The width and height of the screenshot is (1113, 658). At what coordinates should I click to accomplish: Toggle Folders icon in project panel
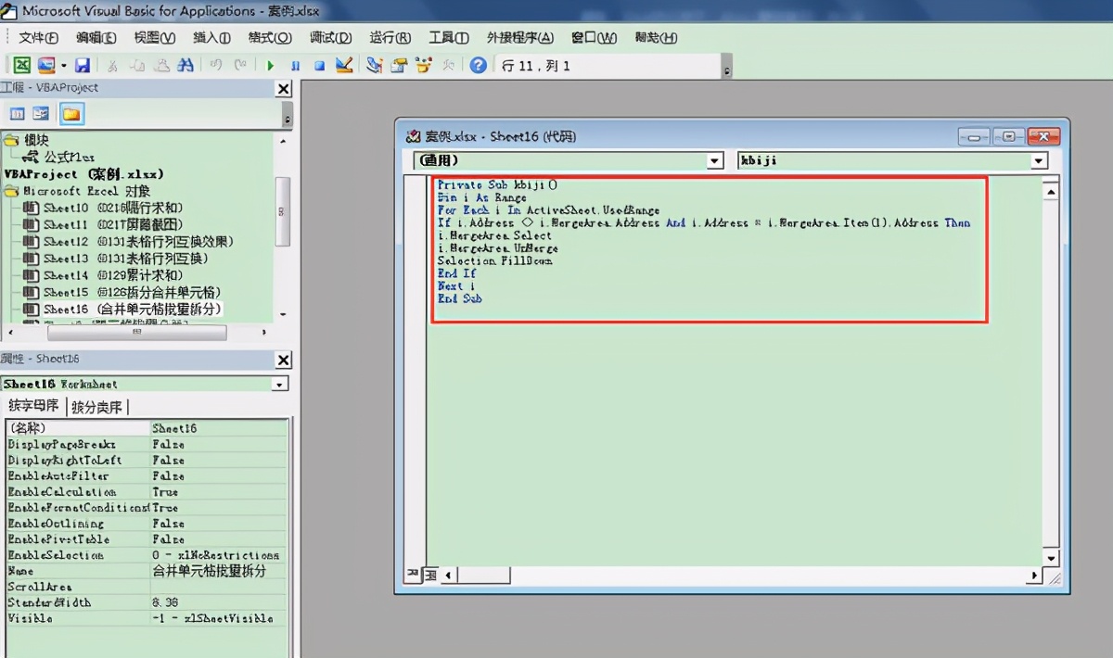coord(71,114)
